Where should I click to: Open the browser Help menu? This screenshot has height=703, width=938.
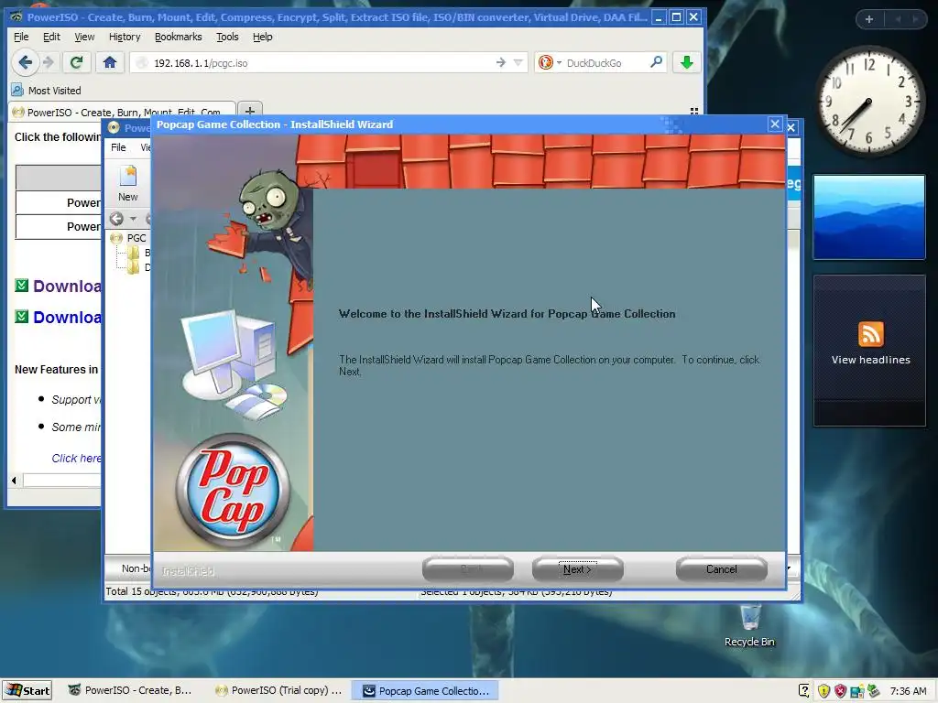[263, 37]
